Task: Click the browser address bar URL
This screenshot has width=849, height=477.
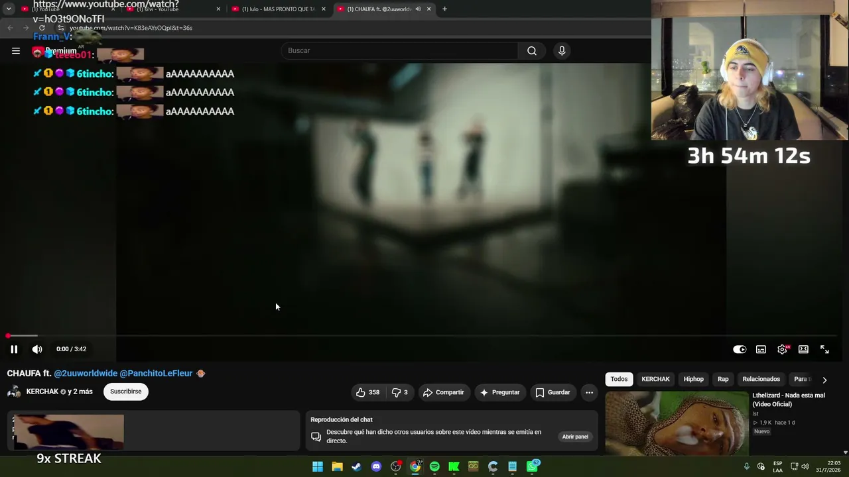Action: 131,28
